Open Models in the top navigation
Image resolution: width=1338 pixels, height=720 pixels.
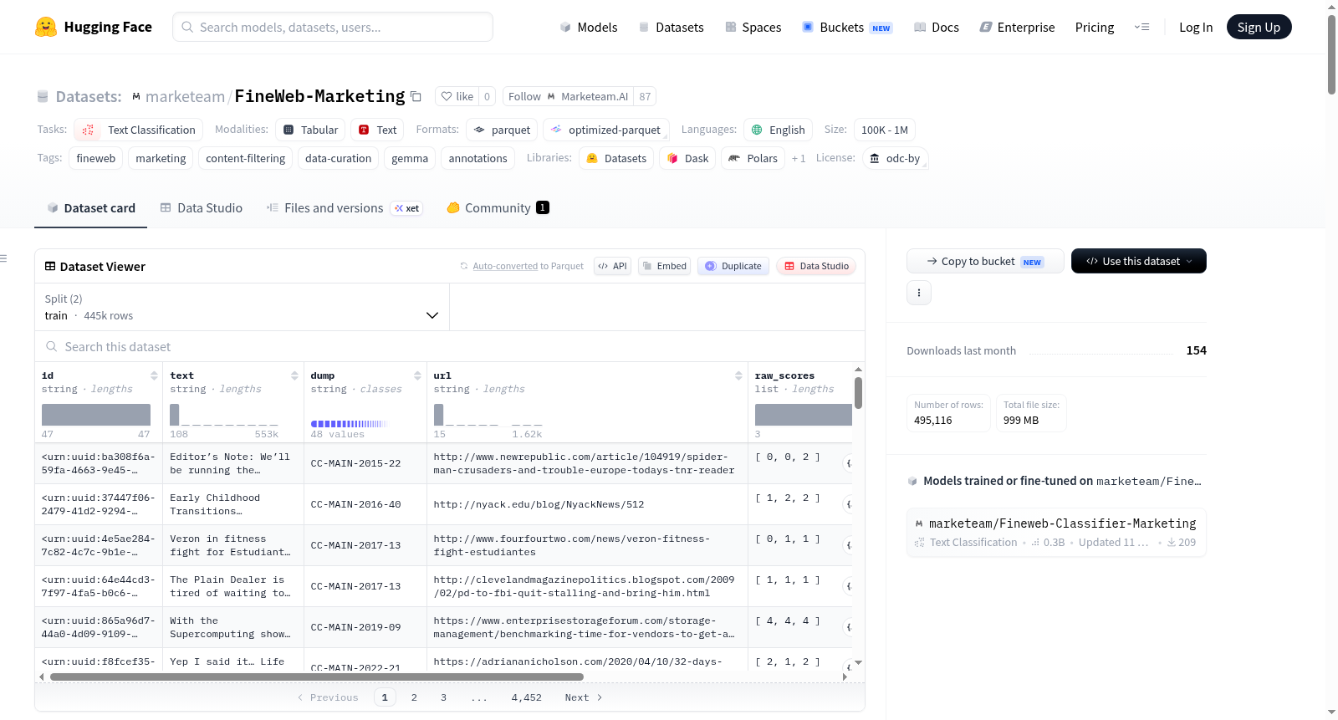point(589,27)
